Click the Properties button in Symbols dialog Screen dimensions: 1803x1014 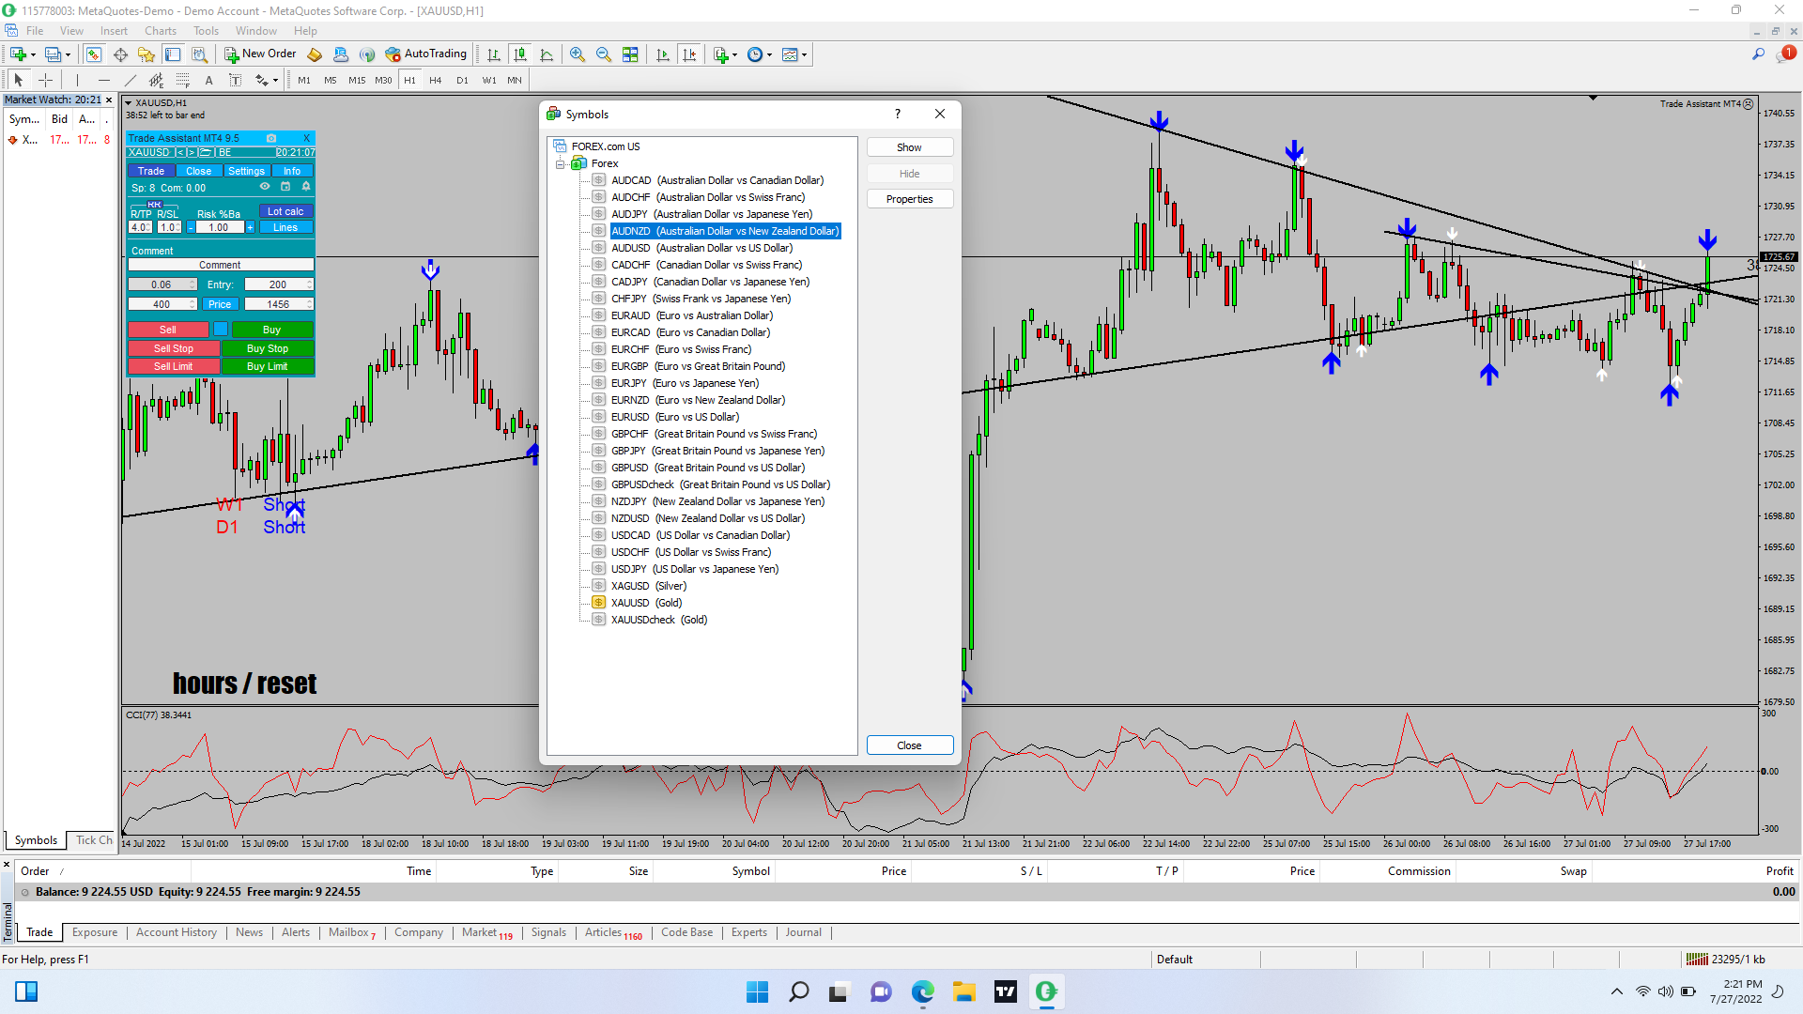click(x=909, y=199)
